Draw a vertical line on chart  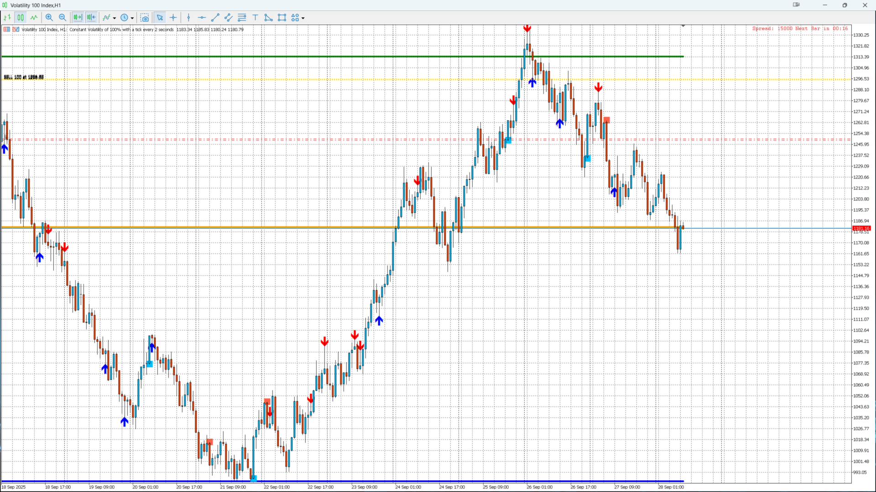point(188,18)
